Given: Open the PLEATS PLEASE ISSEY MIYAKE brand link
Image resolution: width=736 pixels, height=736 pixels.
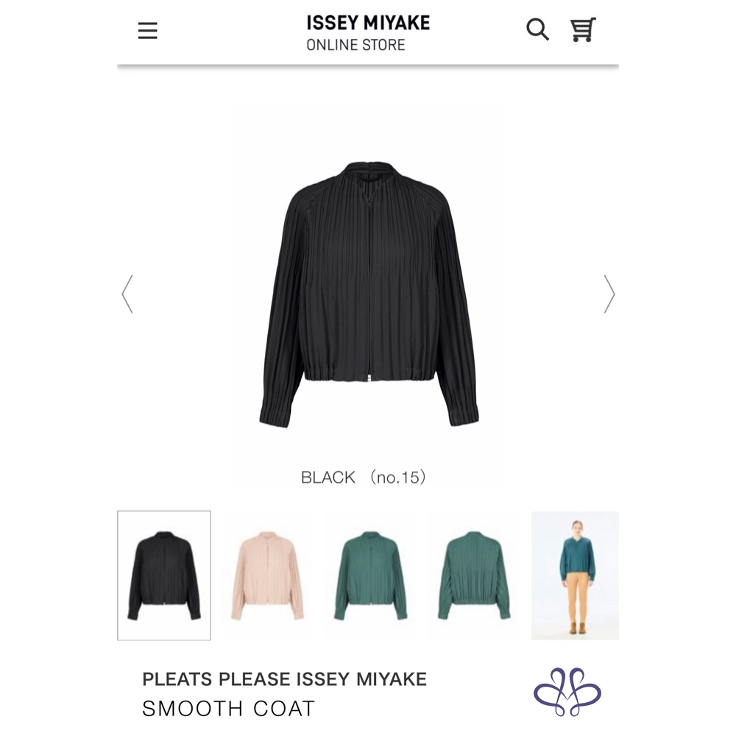Looking at the screenshot, I should point(284,679).
